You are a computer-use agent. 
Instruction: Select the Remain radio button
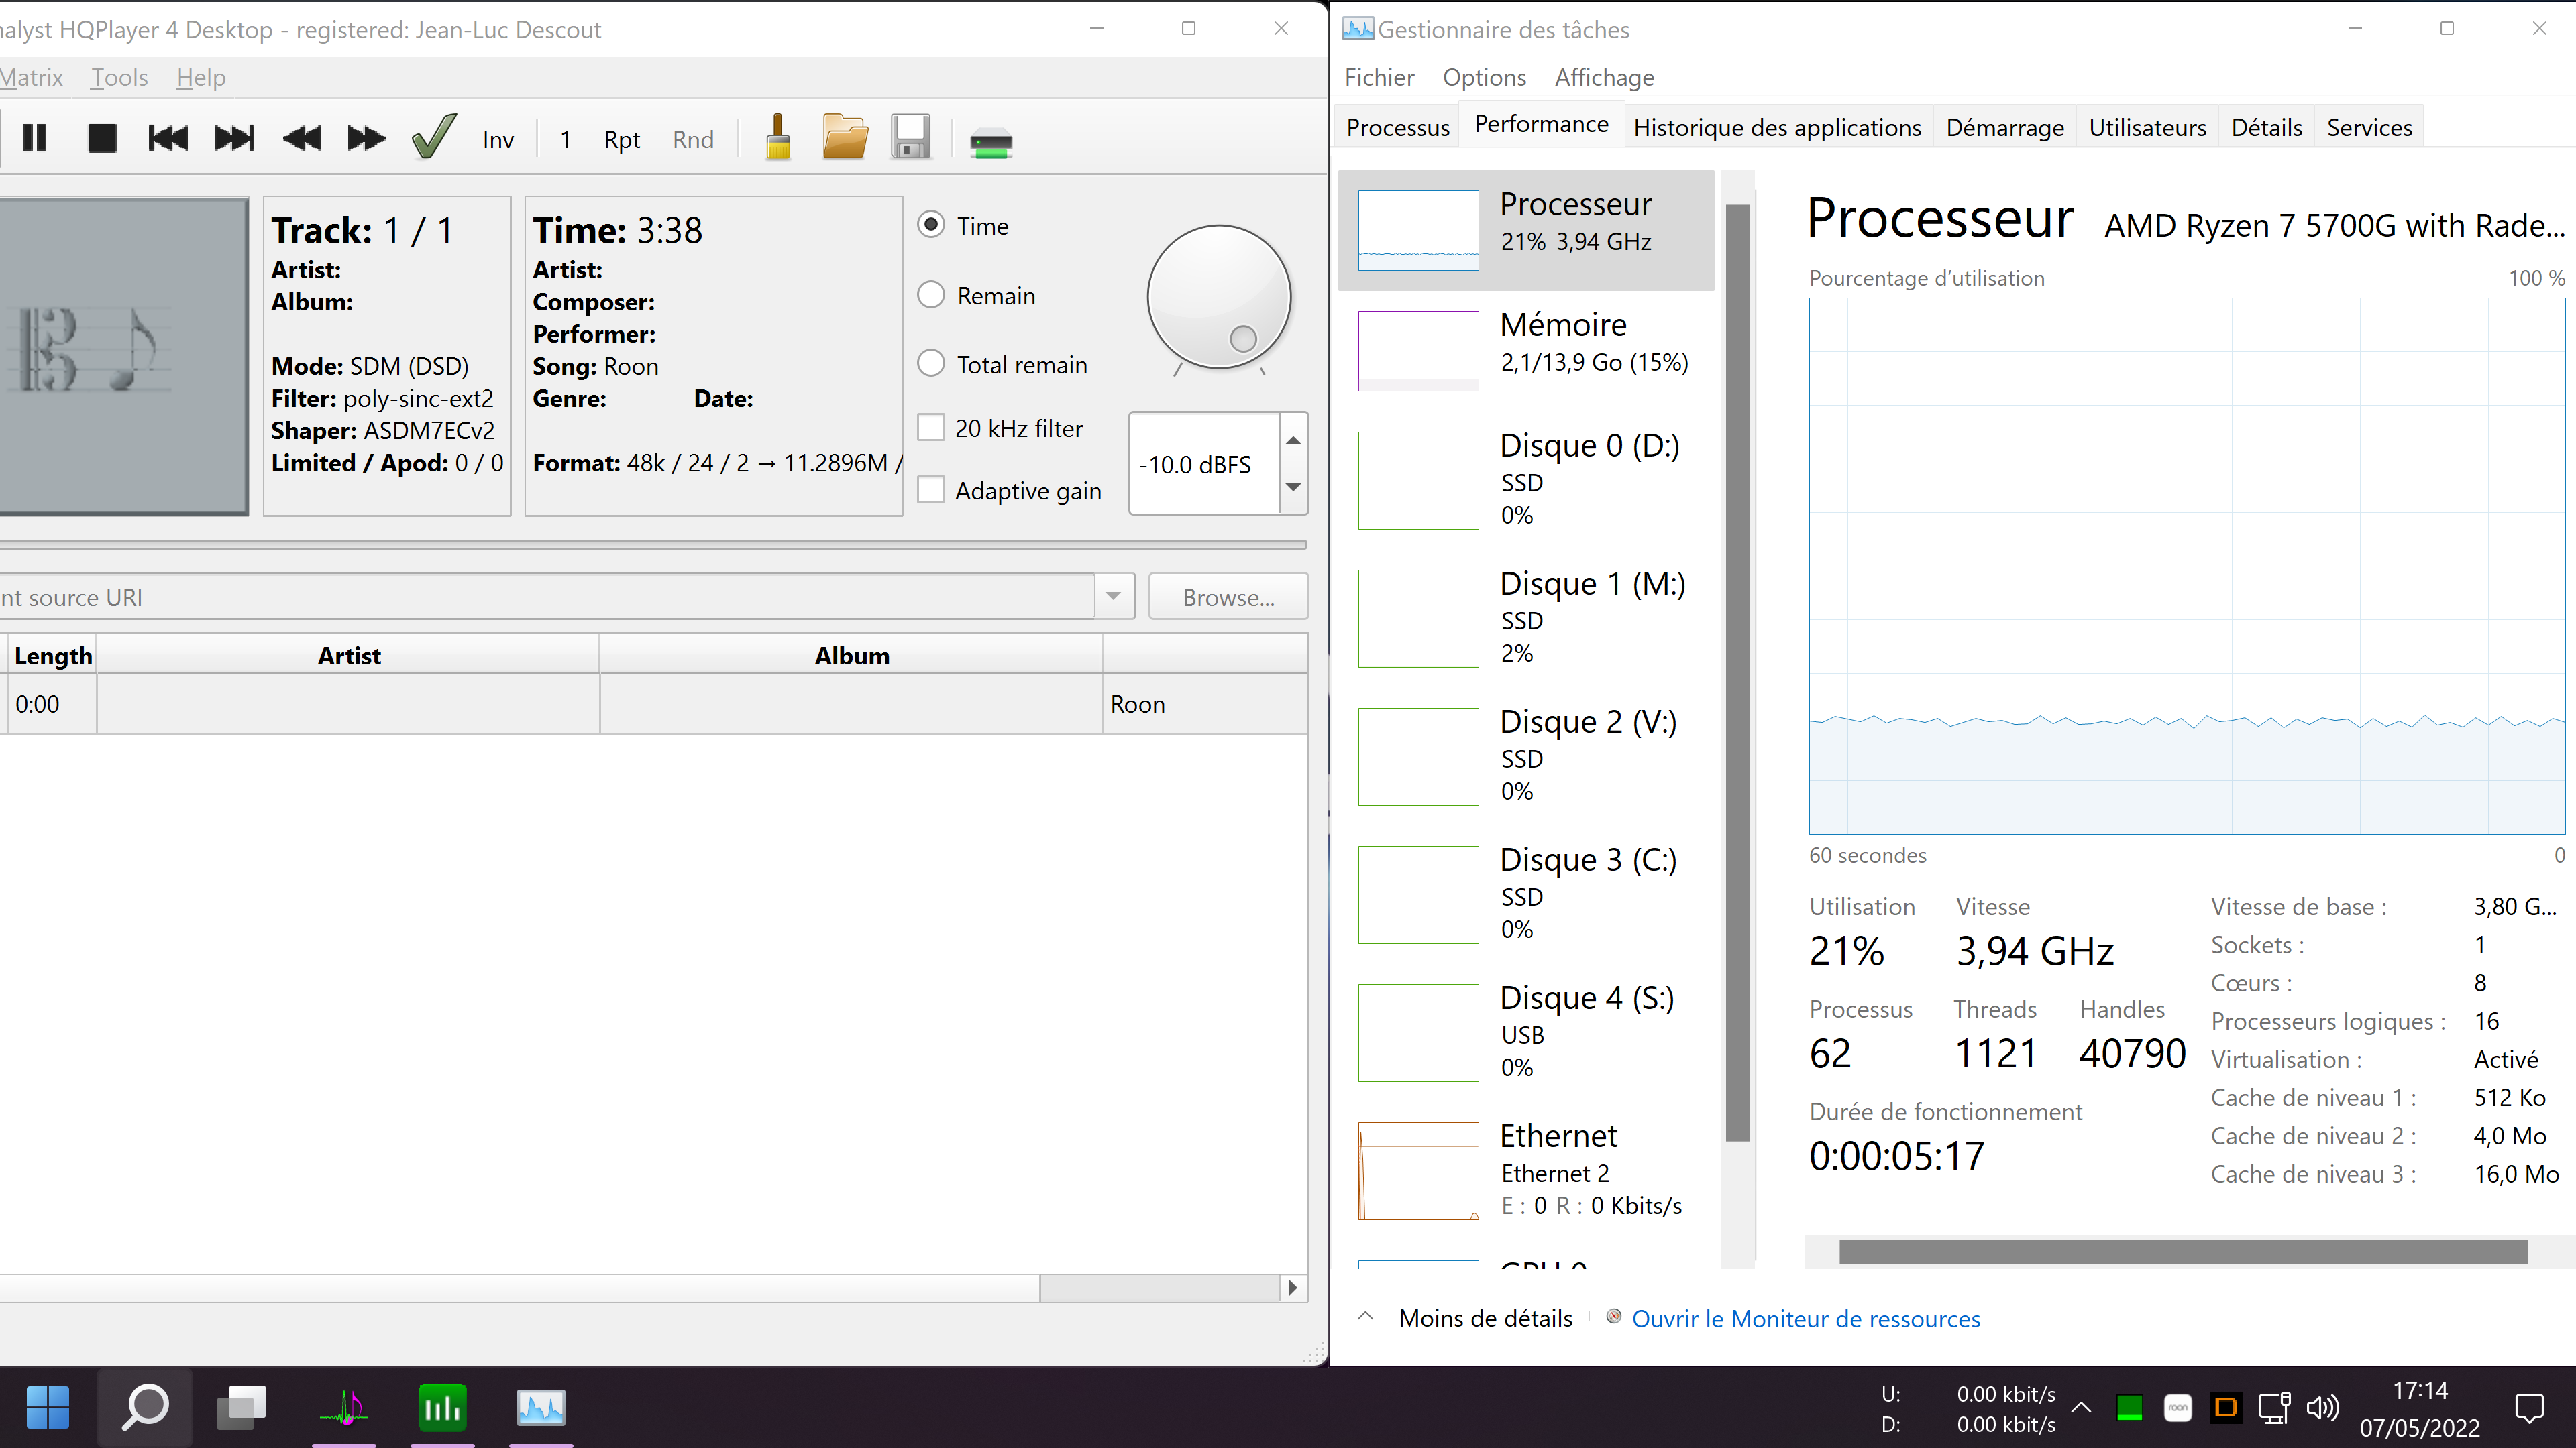pyautogui.click(x=931, y=295)
